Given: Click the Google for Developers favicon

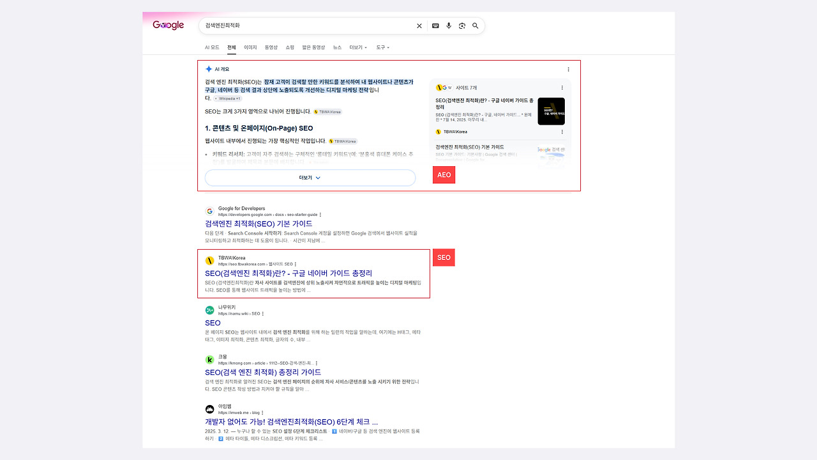Looking at the screenshot, I should click(210, 211).
